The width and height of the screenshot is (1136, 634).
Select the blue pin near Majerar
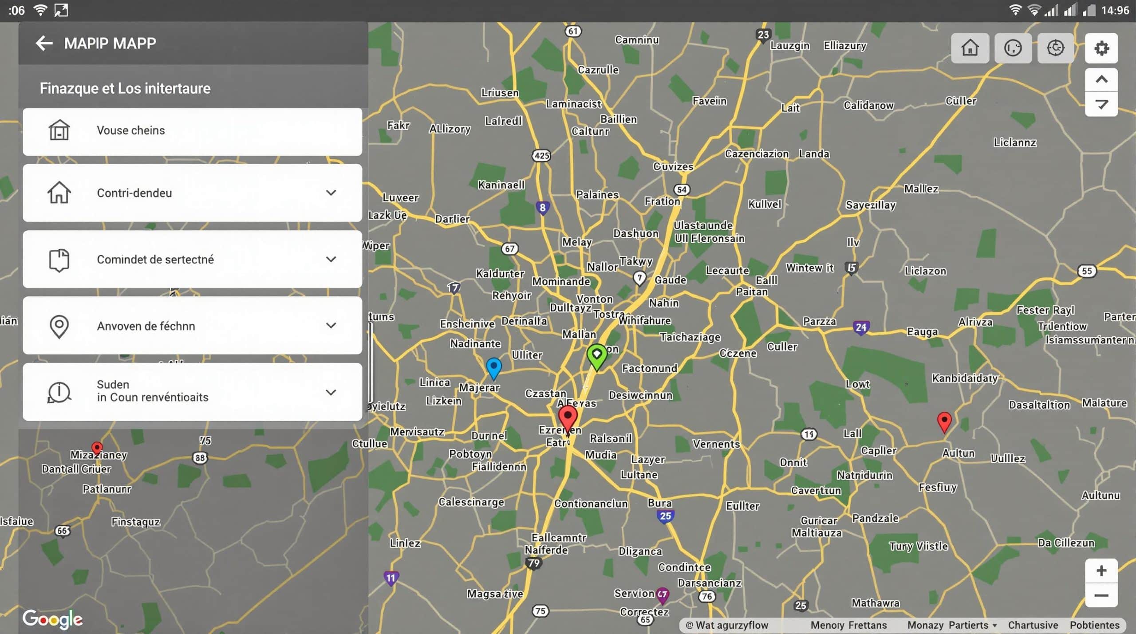coord(494,368)
